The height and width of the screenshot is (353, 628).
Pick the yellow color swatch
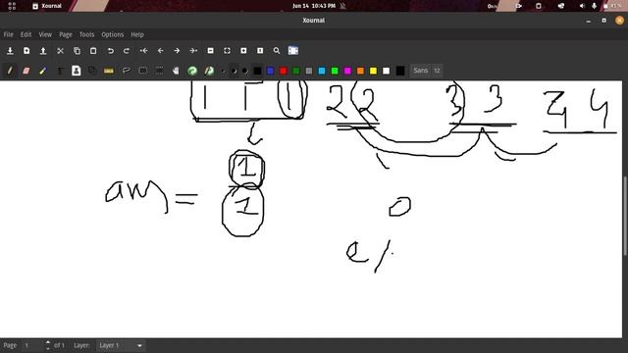pyautogui.click(x=373, y=72)
